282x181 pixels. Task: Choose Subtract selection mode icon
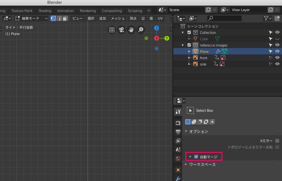tap(200, 122)
